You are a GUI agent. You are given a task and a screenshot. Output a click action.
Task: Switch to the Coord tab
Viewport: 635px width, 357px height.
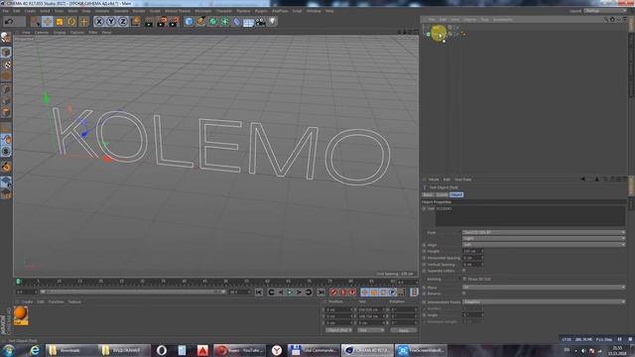click(442, 194)
